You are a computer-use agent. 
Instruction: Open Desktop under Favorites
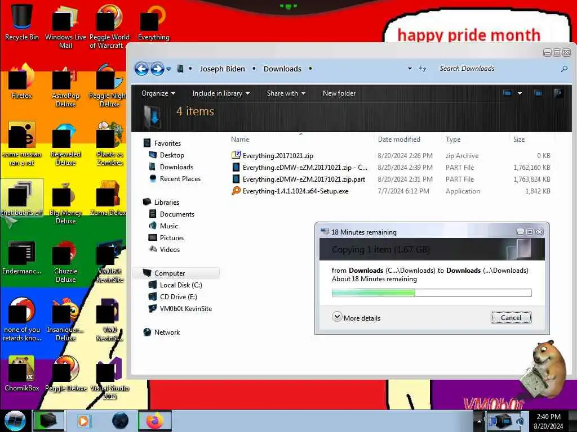click(172, 155)
